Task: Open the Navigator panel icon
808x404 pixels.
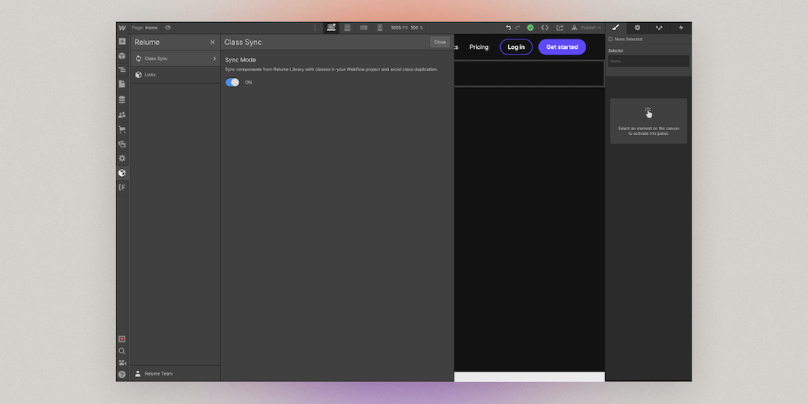Action: (x=122, y=69)
